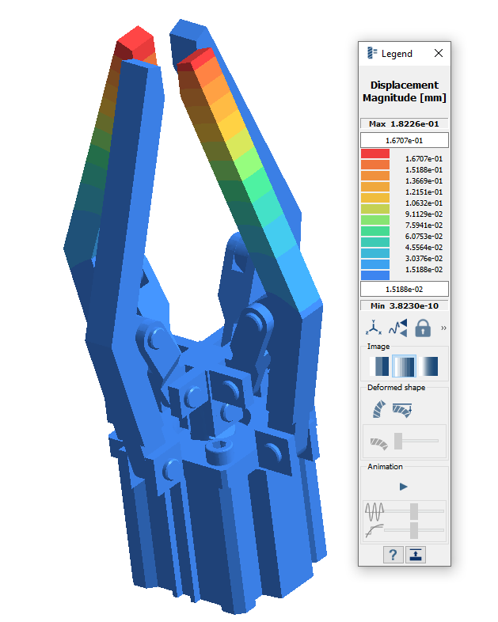Viewport: 498px width, 622px height.
Task: Adjust the animation smoothness curve slider
Action: coord(414,530)
